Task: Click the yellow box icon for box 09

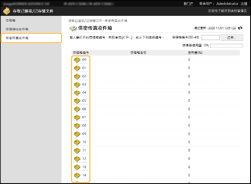Action: tap(77, 134)
